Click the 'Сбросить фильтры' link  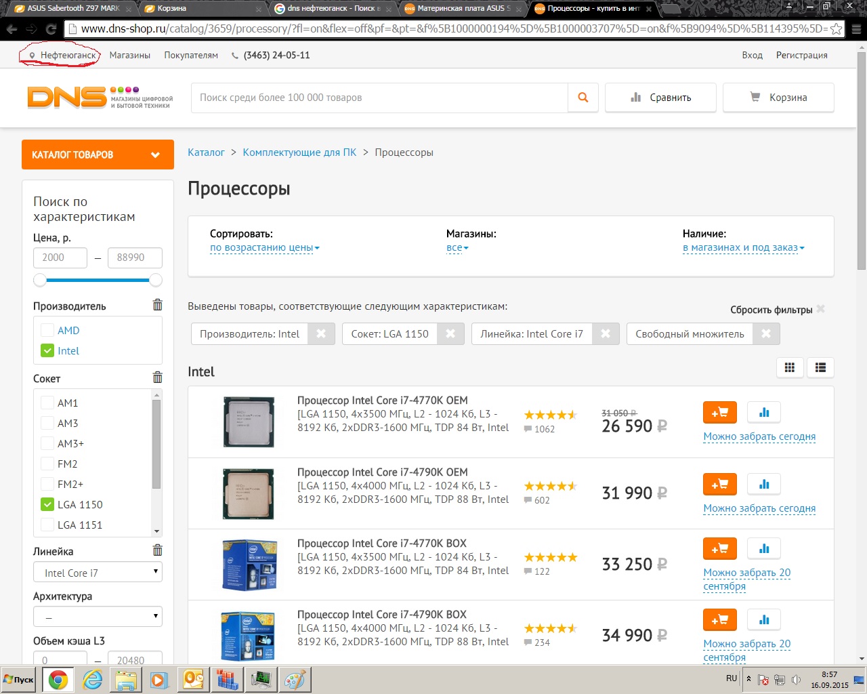click(771, 310)
